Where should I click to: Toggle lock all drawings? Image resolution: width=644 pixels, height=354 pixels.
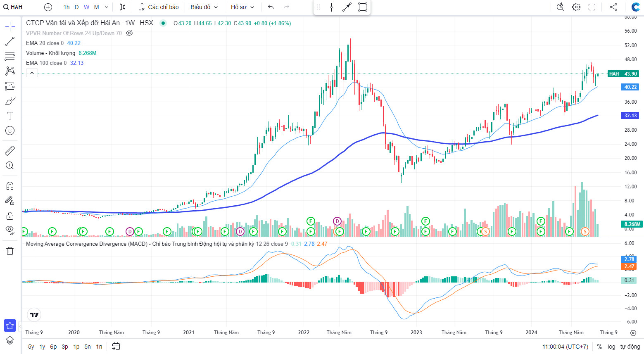(10, 216)
